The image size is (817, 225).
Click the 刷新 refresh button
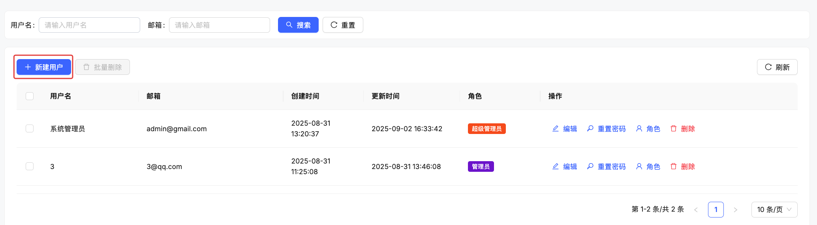coord(777,67)
